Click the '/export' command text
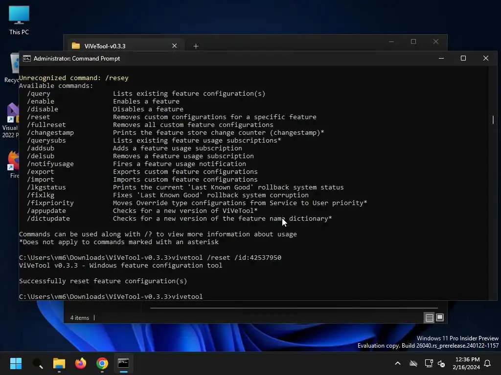Screen dimensions: 501x375 click(x=41, y=172)
